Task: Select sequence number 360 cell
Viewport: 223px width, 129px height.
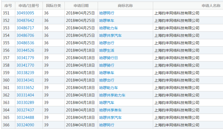Action: point(8,80)
